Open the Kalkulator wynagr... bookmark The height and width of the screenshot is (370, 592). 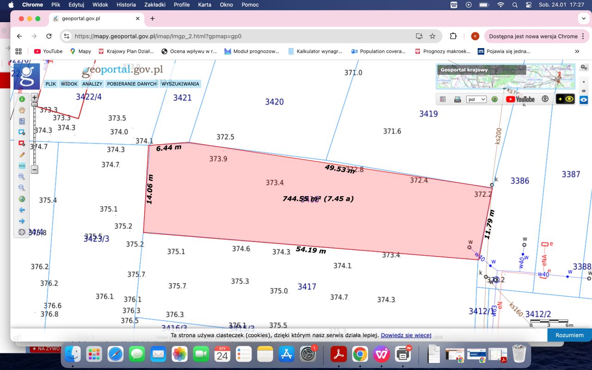(x=315, y=51)
